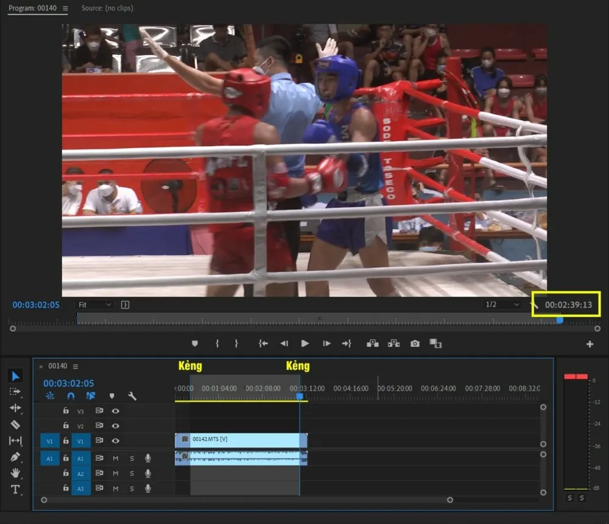Open Program monitor settings wrench
The width and height of the screenshot is (609, 524).
(x=535, y=305)
